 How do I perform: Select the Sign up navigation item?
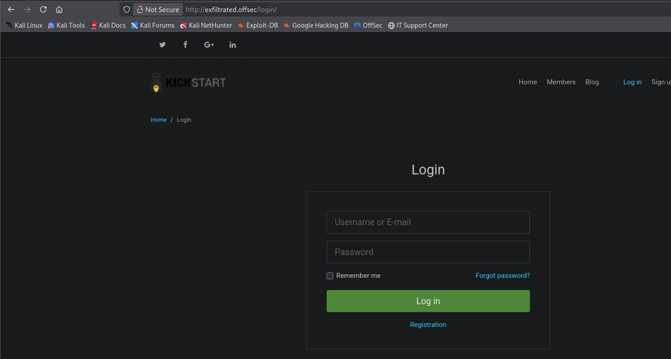pyautogui.click(x=661, y=82)
